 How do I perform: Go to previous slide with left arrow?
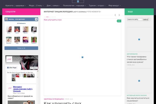115,15
